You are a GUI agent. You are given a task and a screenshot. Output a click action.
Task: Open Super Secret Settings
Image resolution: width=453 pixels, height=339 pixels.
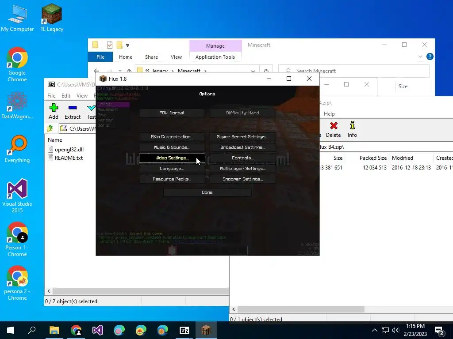[243, 137]
